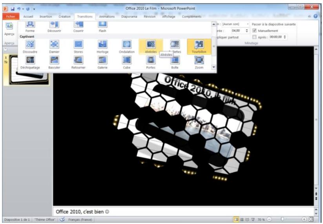Viewport: 323px width, 224px height.
Task: Open the Fichier tab
Action: pos(11,16)
